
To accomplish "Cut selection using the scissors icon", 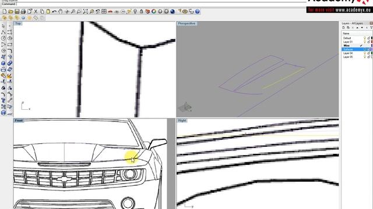I will pyautogui.click(x=36, y=12).
